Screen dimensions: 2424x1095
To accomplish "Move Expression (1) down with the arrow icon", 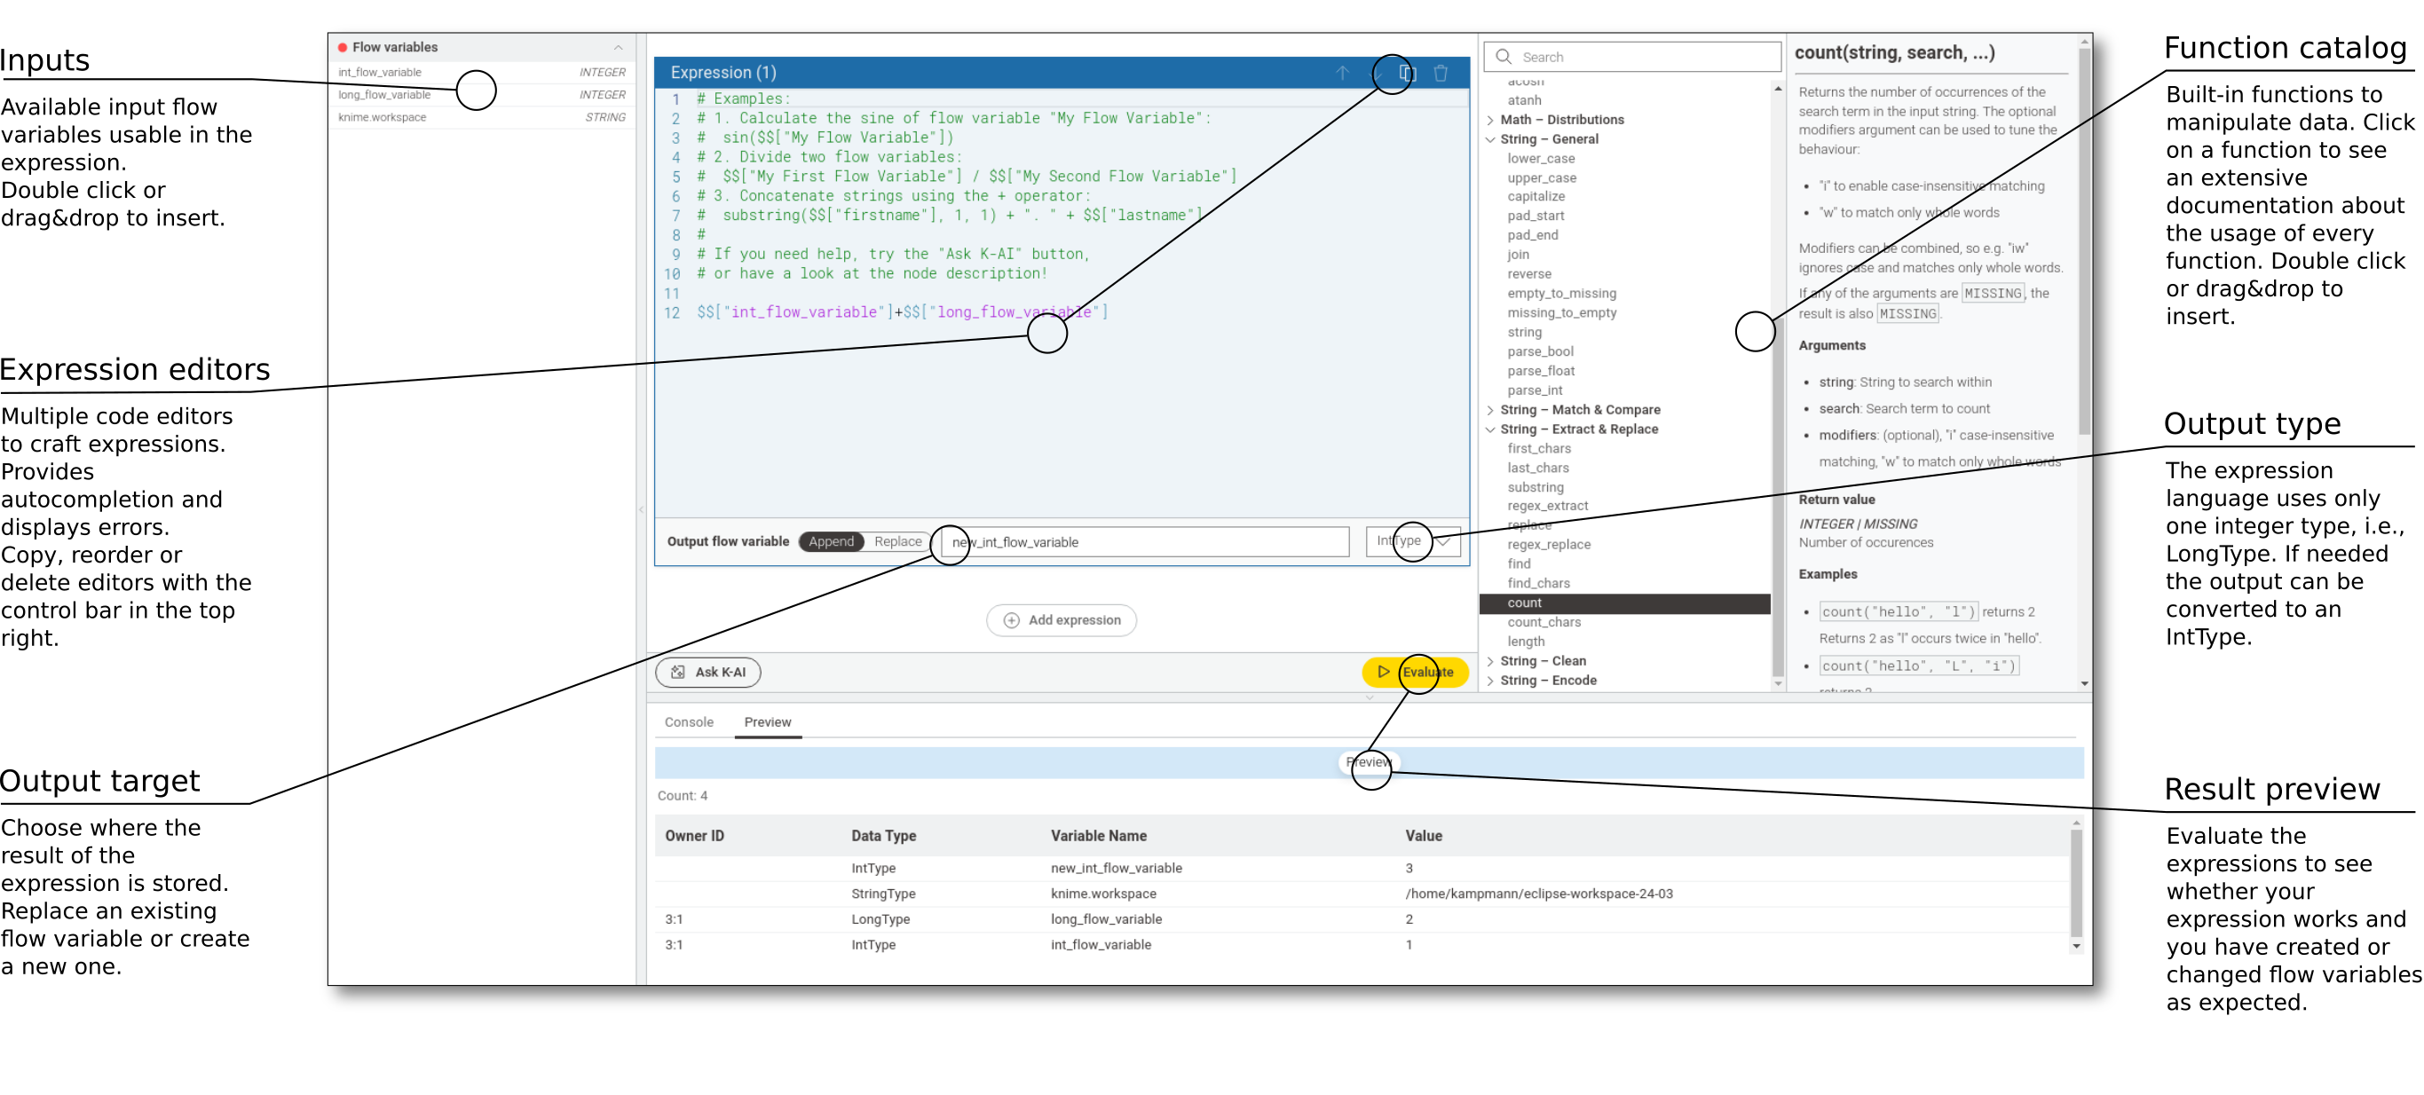I will [x=1376, y=73].
